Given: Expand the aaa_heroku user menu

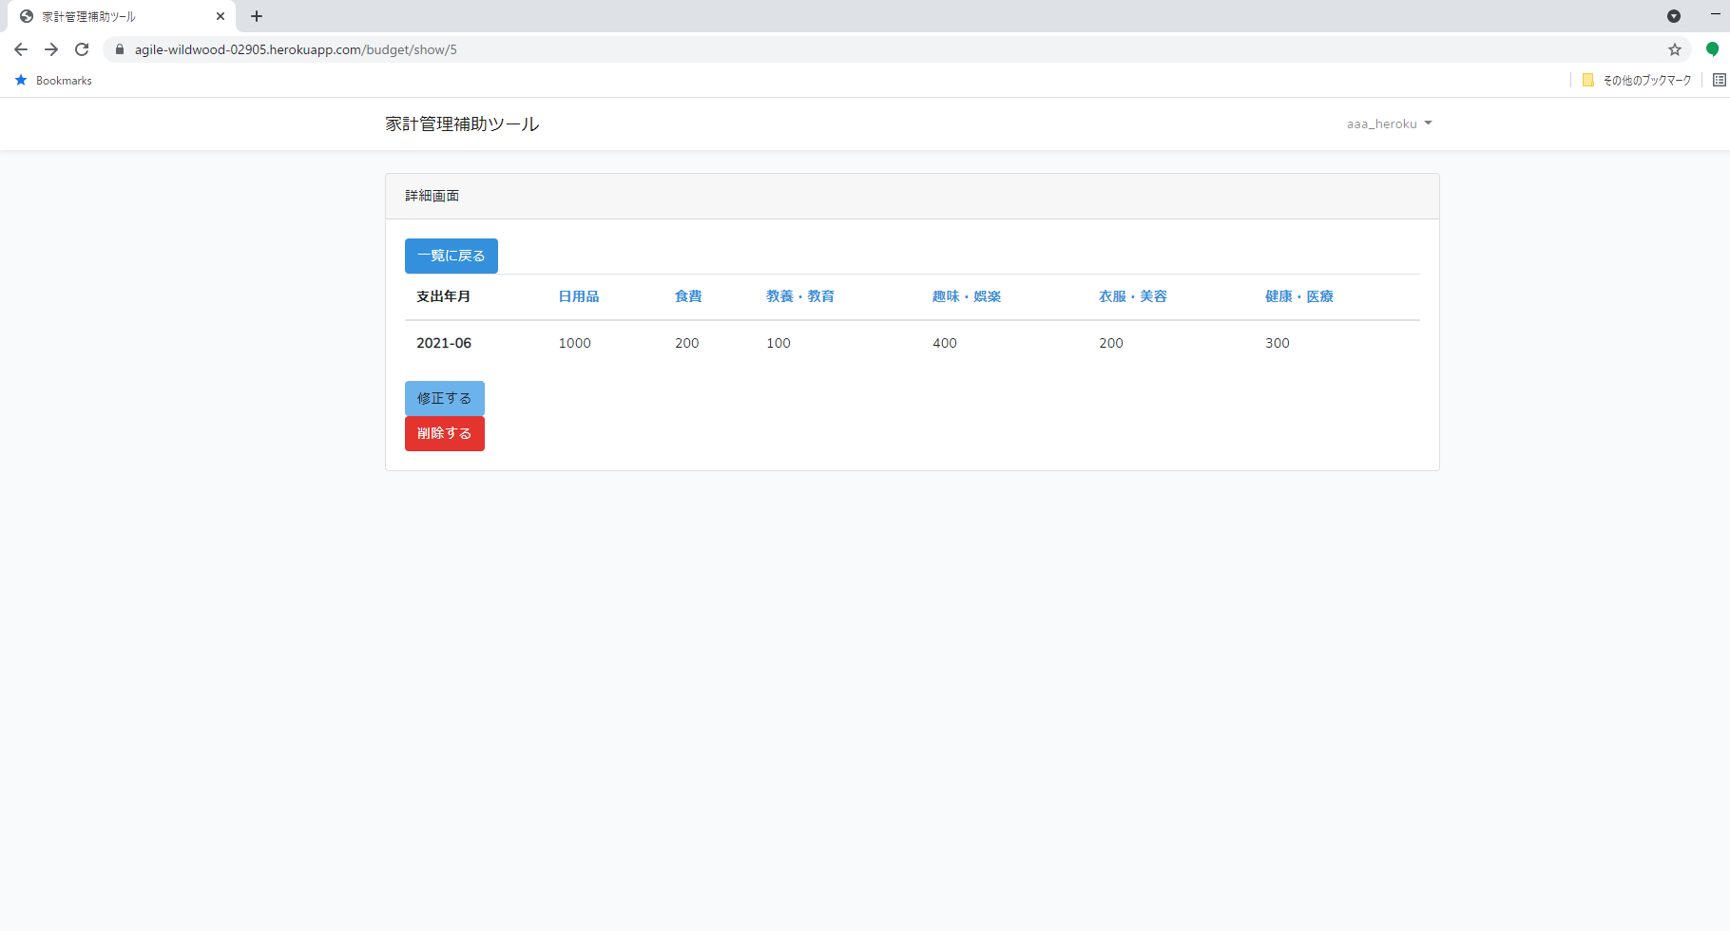Looking at the screenshot, I should [x=1389, y=123].
